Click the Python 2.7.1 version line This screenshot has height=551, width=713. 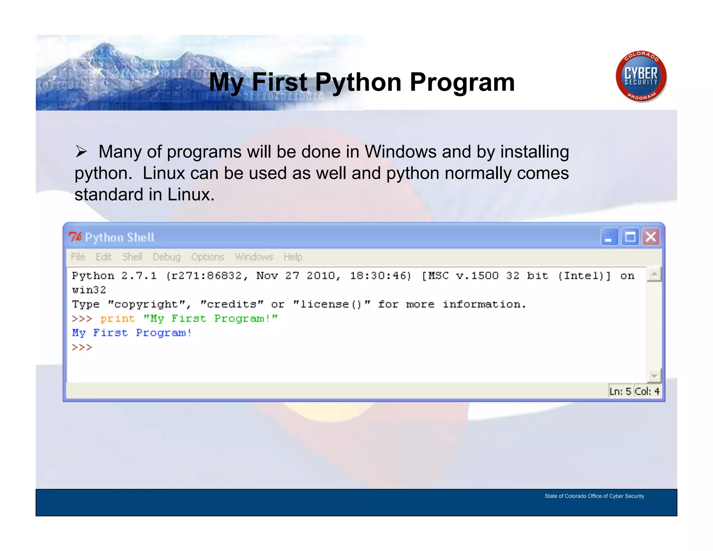point(353,276)
